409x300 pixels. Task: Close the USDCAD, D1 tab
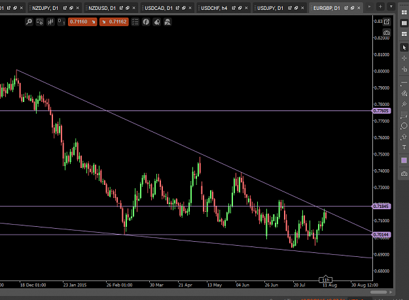point(190,8)
